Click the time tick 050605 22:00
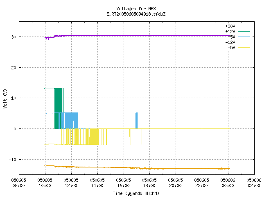Screen dimensions: 262x197 point(202,183)
